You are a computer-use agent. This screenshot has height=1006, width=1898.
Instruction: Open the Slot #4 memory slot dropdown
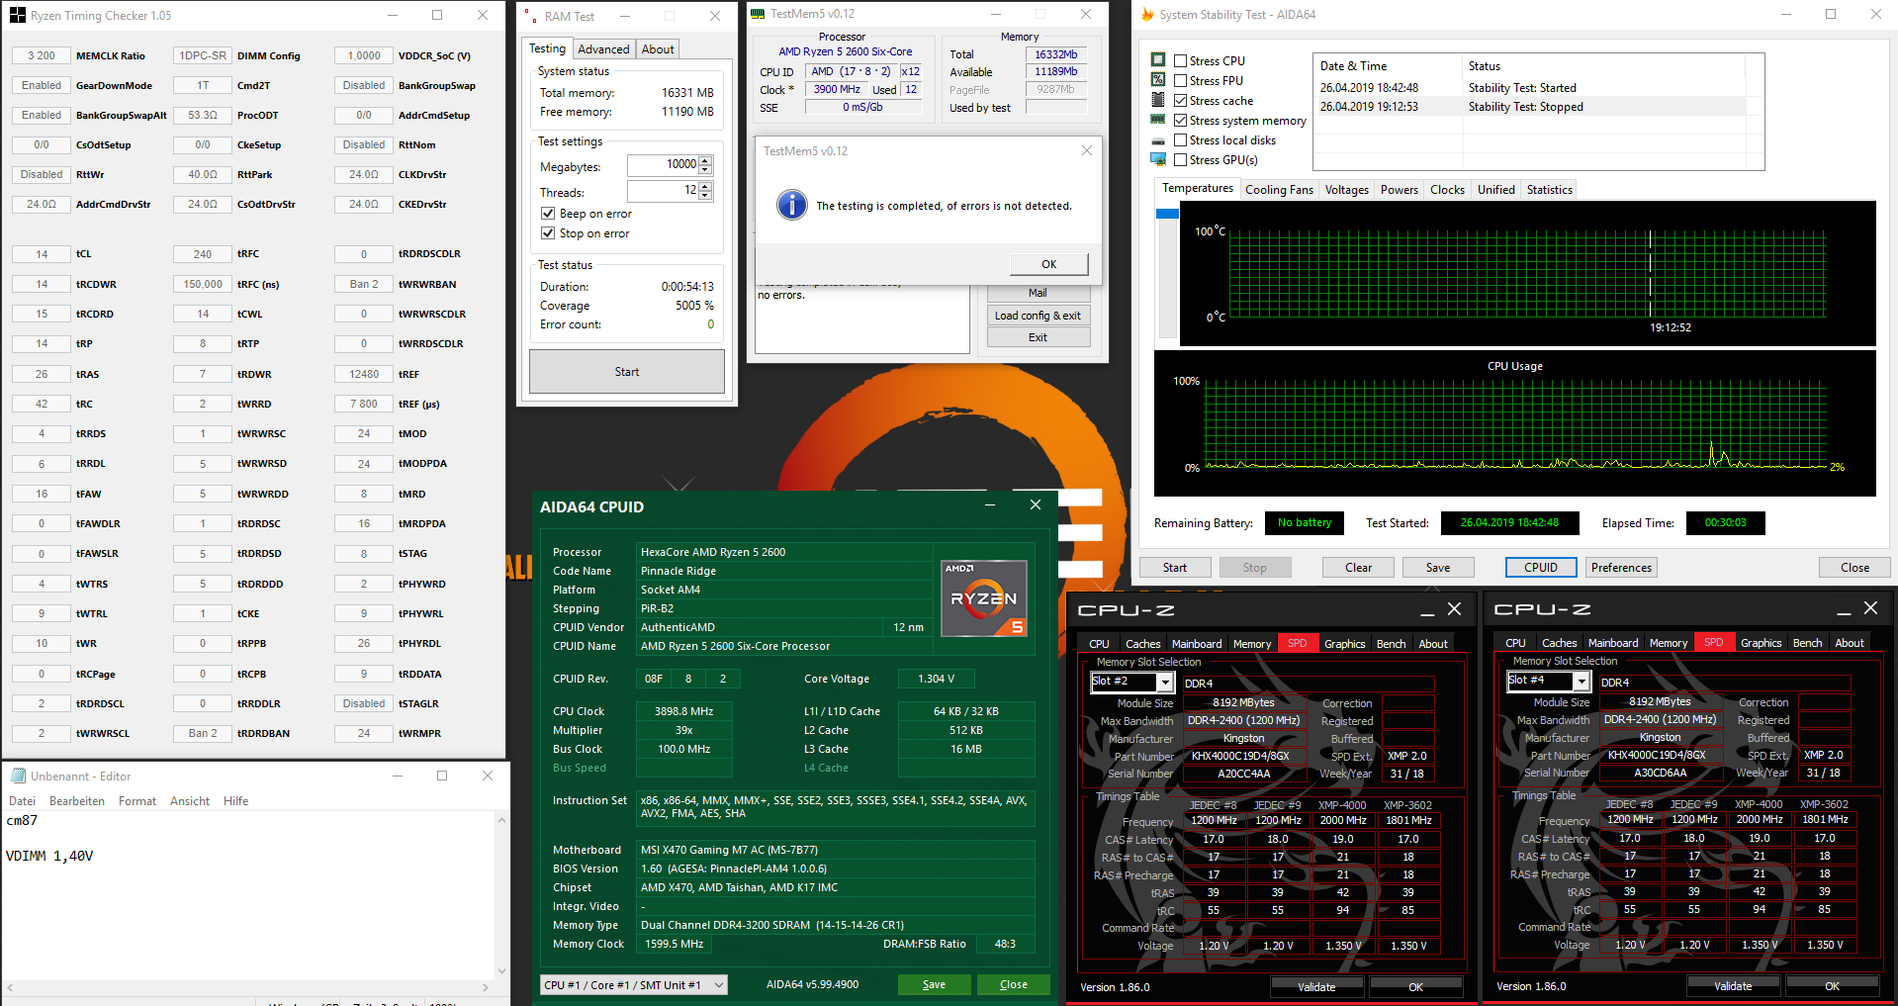point(1582,681)
